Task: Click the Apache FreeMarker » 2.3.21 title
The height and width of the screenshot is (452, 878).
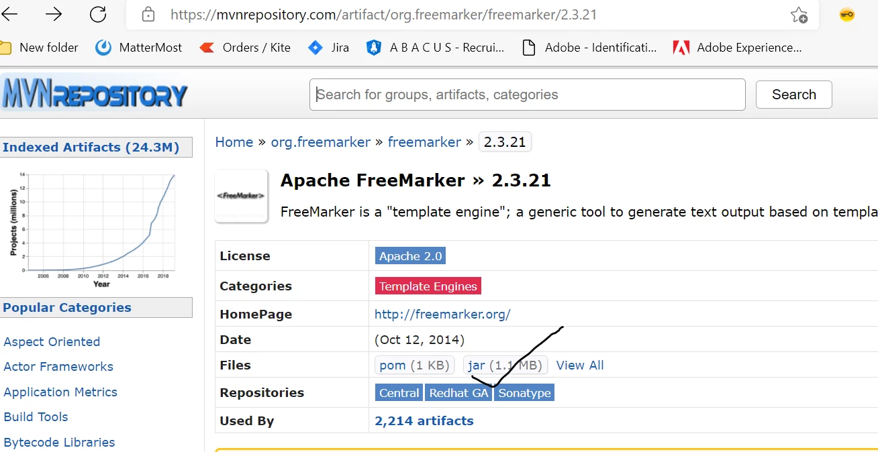Action: click(x=416, y=180)
